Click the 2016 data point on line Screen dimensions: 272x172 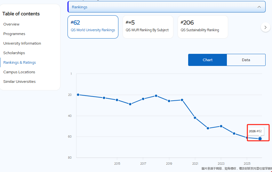point(130,104)
